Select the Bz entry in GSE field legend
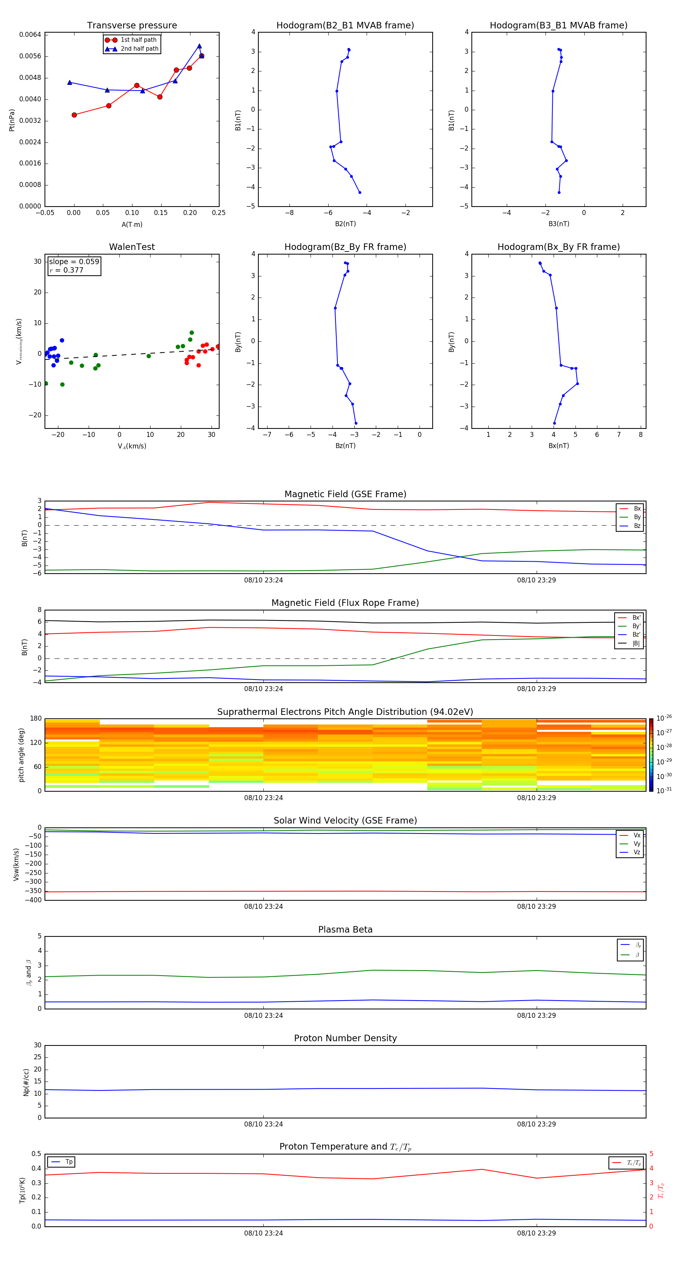The height and width of the screenshot is (1267, 691). 630,526
